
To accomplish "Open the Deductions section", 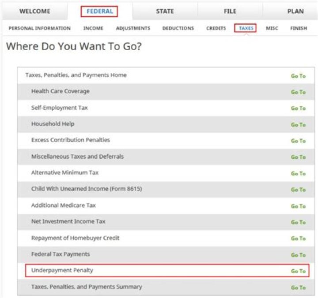I will point(178,28).
